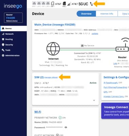This screenshot has width=129, height=136.
Task: Click the cellular signal strength bars icon
Action: 69,4
